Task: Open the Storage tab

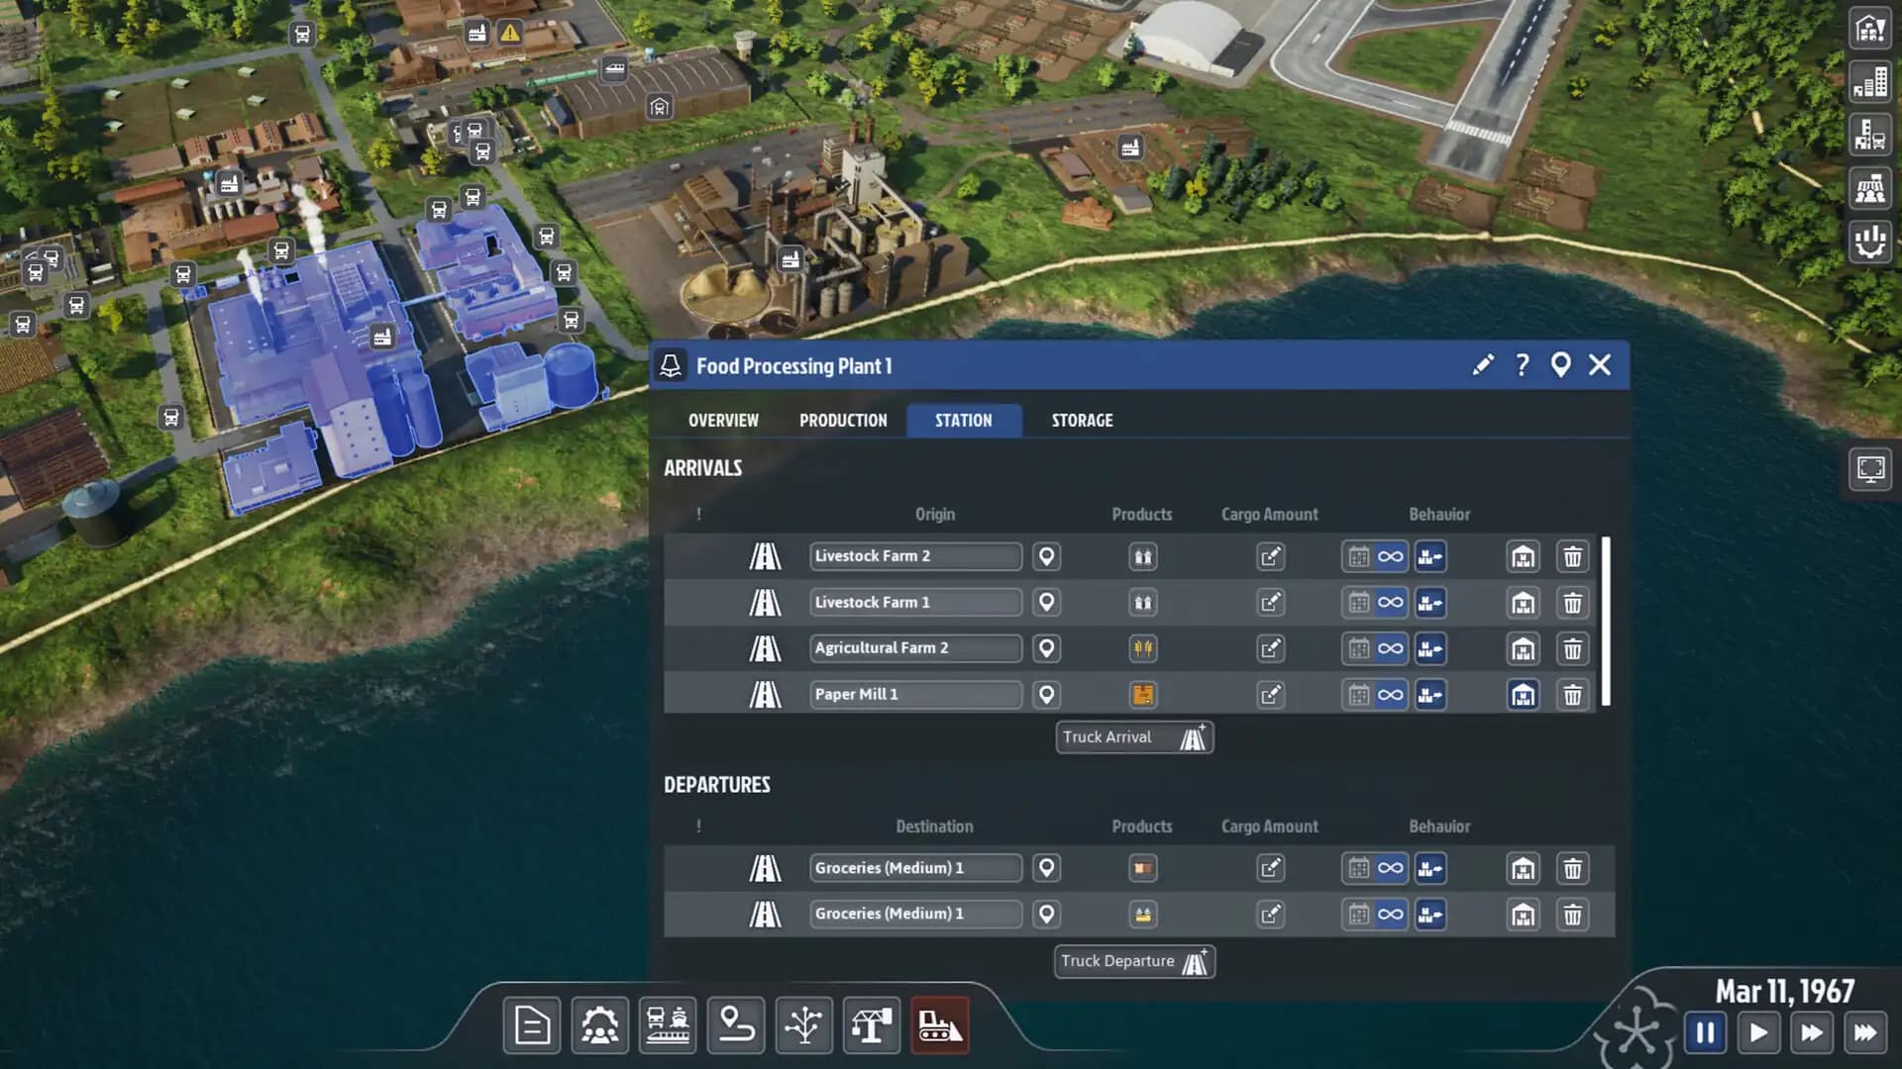Action: [x=1080, y=420]
